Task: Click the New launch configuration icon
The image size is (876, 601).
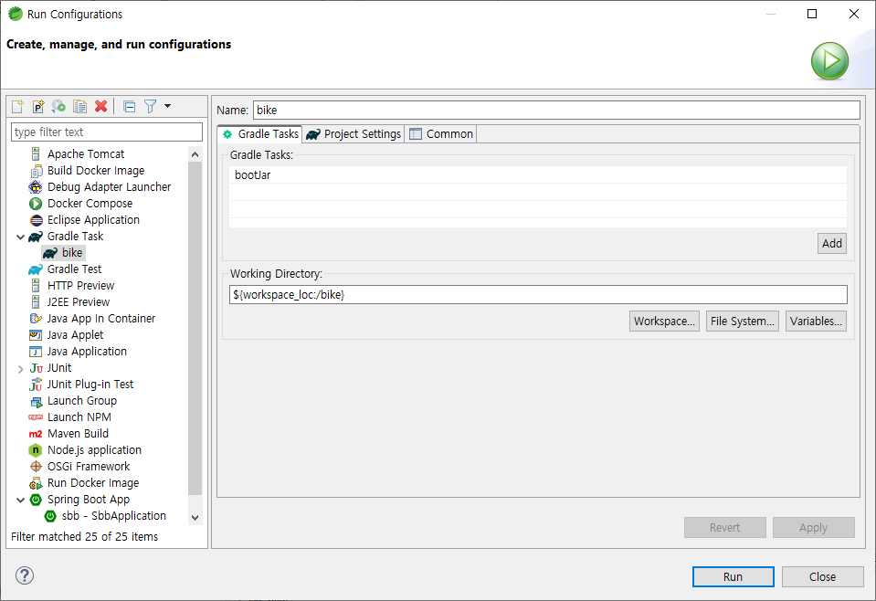Action: (x=18, y=106)
